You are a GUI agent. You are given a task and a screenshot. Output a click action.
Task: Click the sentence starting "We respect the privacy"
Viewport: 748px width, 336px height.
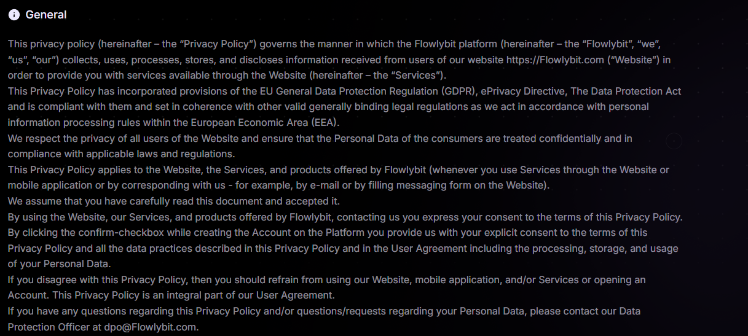coord(320,138)
